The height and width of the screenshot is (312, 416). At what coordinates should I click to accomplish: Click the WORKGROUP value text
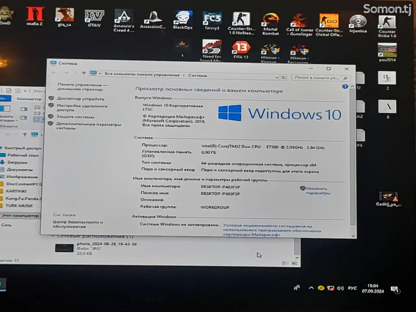tap(215, 207)
